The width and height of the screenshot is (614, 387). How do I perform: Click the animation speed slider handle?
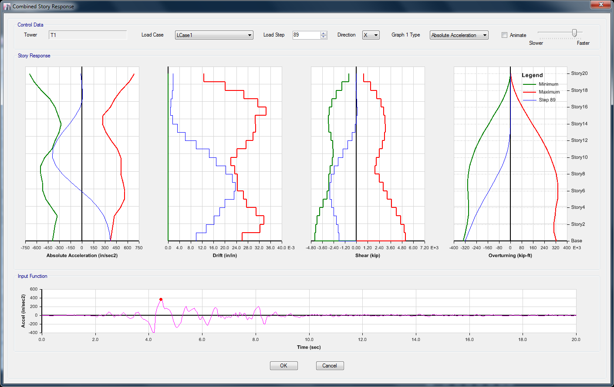pos(574,33)
